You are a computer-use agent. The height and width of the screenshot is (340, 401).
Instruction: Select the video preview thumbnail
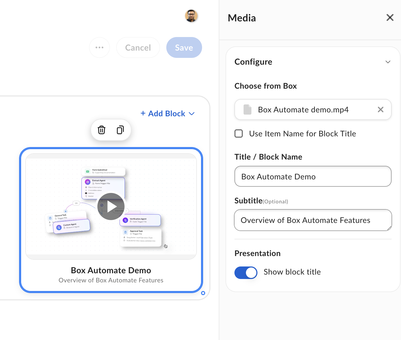coord(111,207)
